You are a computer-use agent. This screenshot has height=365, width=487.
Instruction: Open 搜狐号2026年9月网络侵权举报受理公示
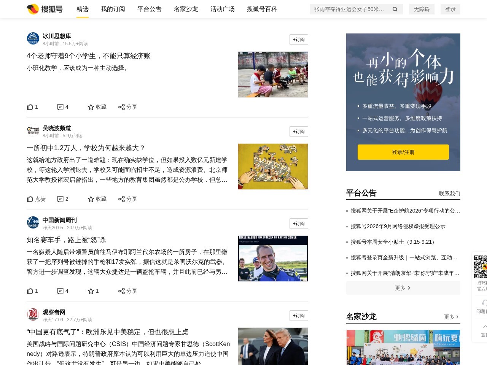[398, 226]
